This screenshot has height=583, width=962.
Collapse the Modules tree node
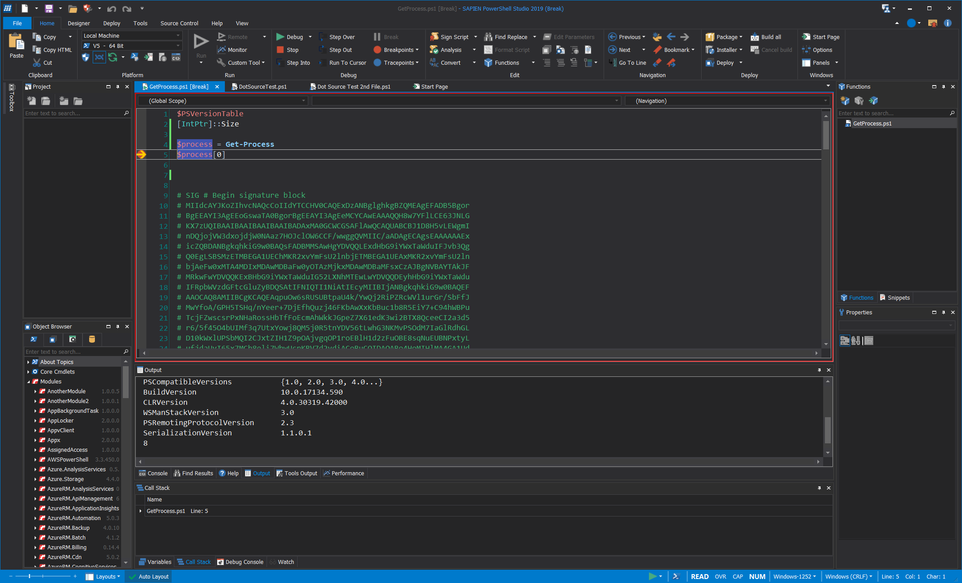click(x=28, y=382)
